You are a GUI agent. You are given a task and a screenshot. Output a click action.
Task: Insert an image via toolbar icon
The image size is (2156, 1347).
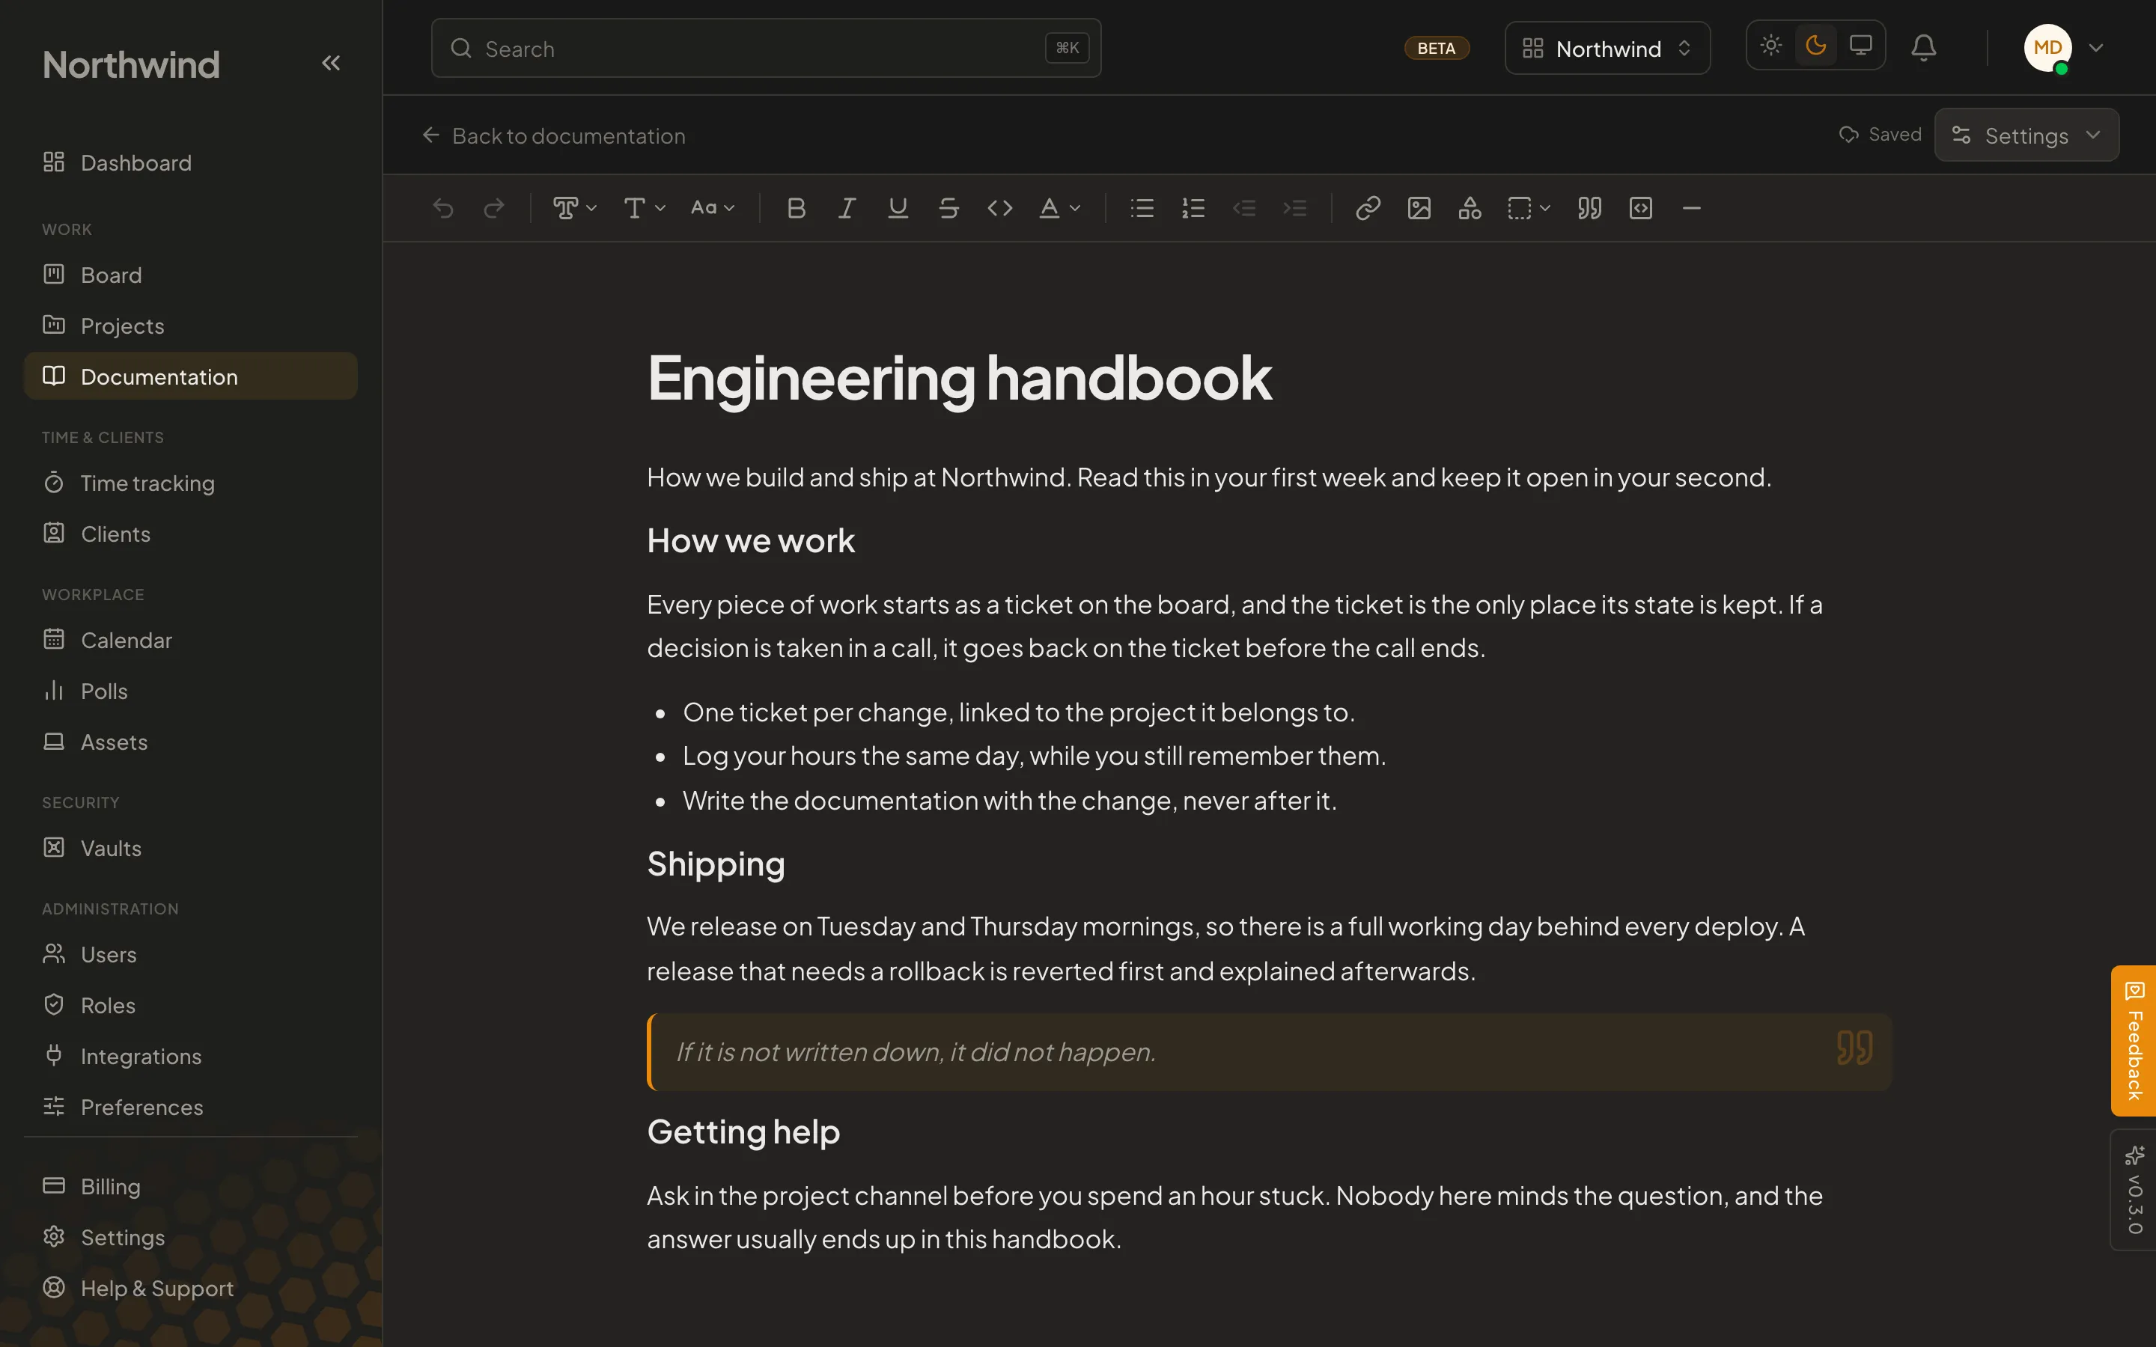[1419, 209]
